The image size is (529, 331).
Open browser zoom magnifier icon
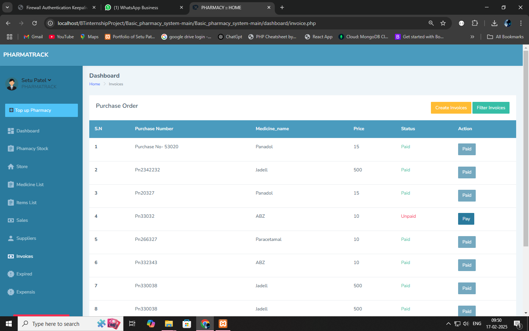coord(431,23)
